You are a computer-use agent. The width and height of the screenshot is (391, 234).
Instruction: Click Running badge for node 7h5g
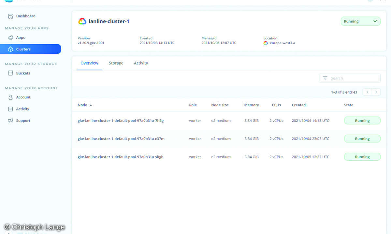(362, 121)
